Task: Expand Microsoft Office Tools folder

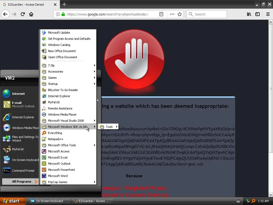Action: [68, 145]
